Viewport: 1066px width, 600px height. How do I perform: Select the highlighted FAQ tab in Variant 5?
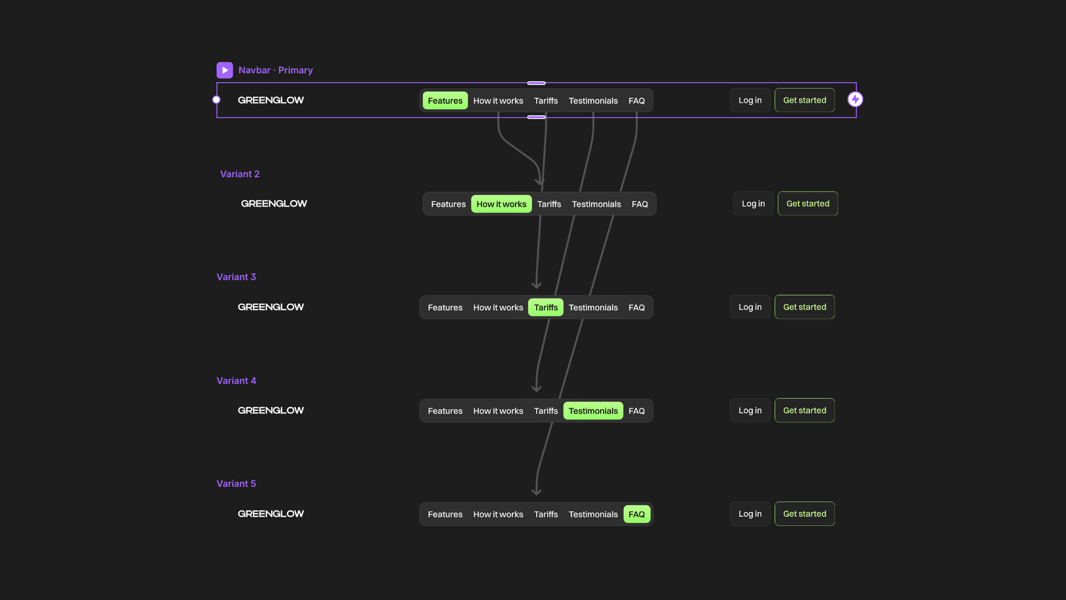pyautogui.click(x=636, y=515)
